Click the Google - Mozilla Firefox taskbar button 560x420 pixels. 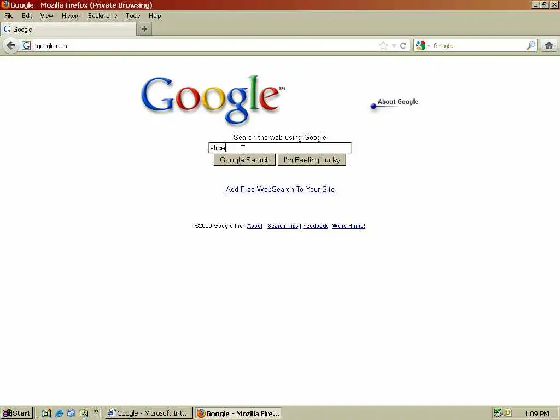238,413
